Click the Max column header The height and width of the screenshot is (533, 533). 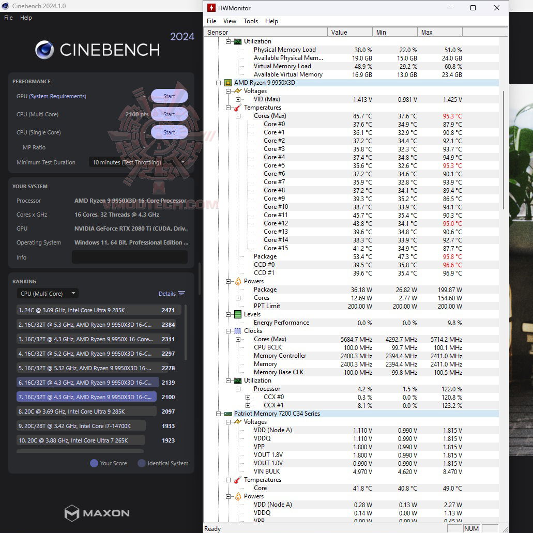(439, 32)
